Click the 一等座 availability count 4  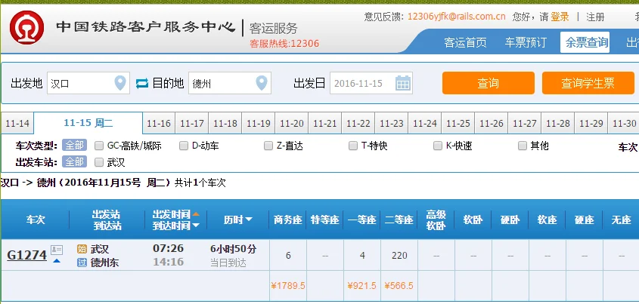click(362, 255)
